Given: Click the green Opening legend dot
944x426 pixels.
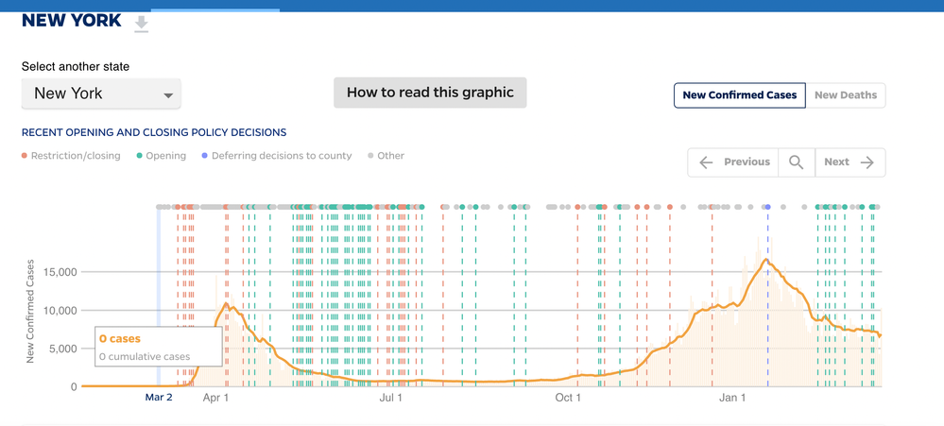Looking at the screenshot, I should (x=139, y=156).
